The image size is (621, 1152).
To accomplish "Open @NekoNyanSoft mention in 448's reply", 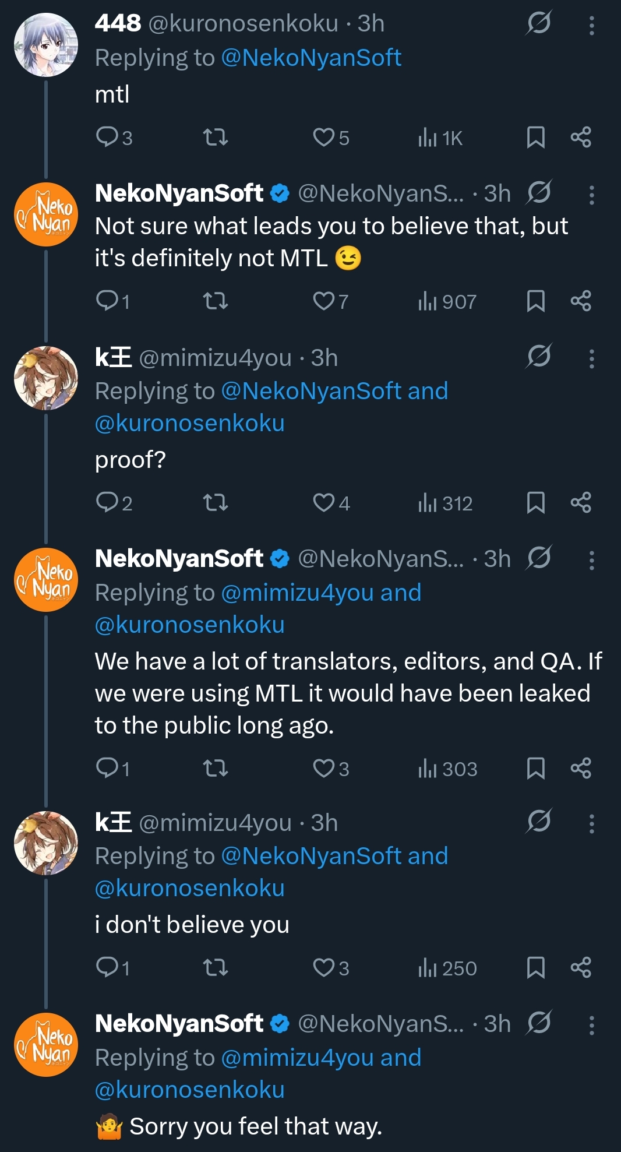I will (x=311, y=58).
